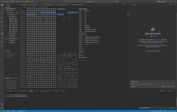177x112 pixels.
Task: Open the Extensions view
Action: click(2, 21)
